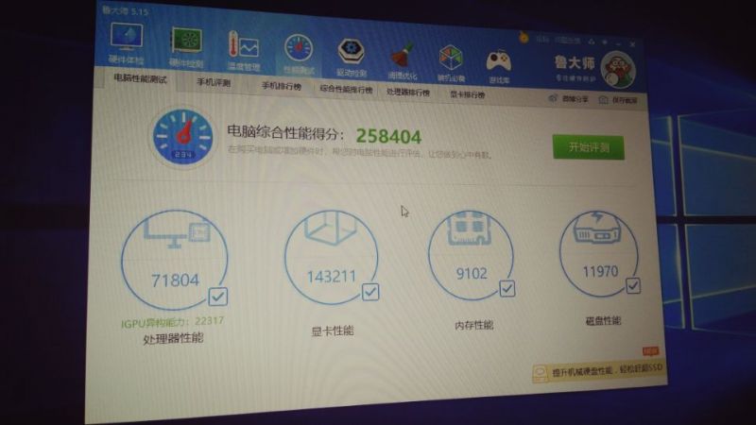756x425 pixels.
Task: Click the memory score 9102
Action: point(472,274)
